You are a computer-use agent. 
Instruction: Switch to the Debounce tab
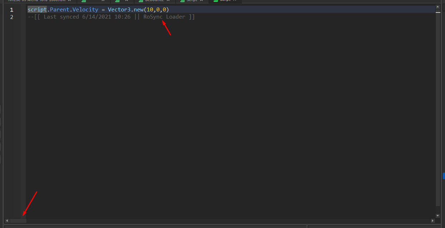[x=154, y=1]
